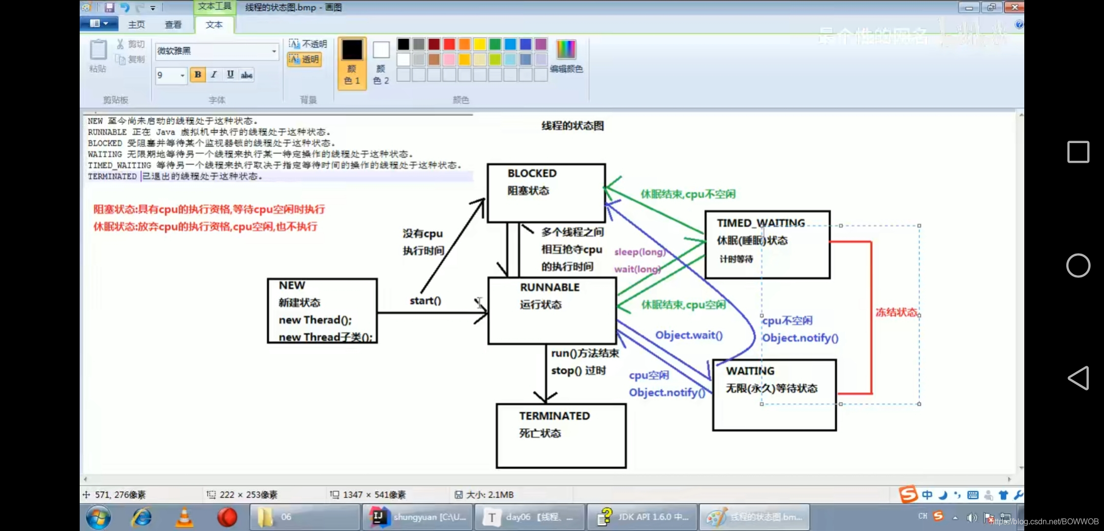The width and height of the screenshot is (1104, 531).
Task: Toggle underline text formatting
Action: coord(230,75)
